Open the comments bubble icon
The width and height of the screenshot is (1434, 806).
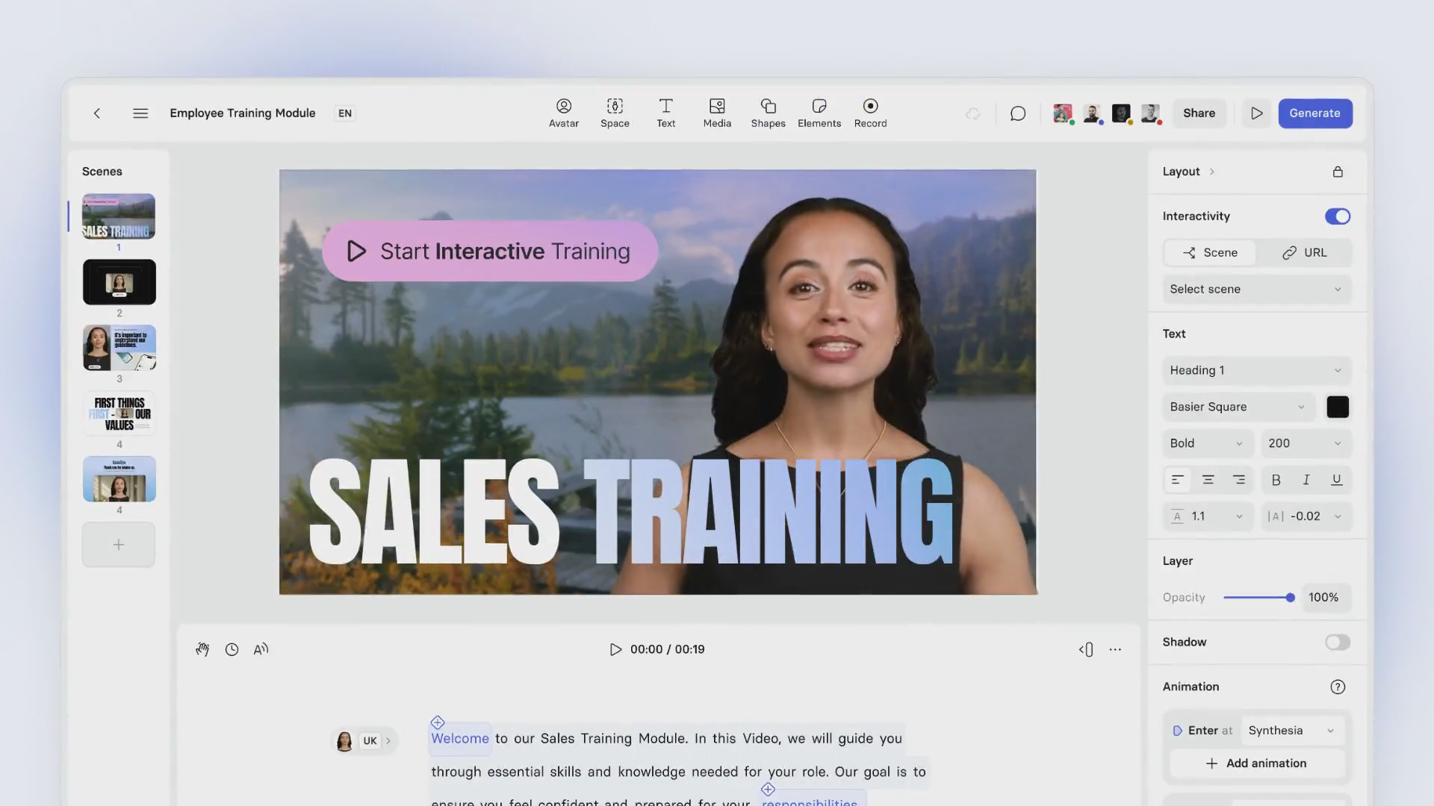point(1017,113)
